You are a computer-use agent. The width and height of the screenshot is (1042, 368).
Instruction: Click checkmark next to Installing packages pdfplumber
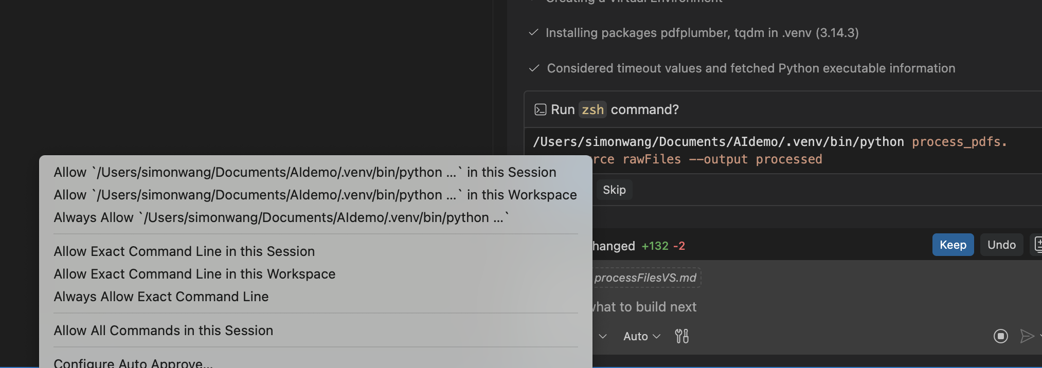(533, 33)
